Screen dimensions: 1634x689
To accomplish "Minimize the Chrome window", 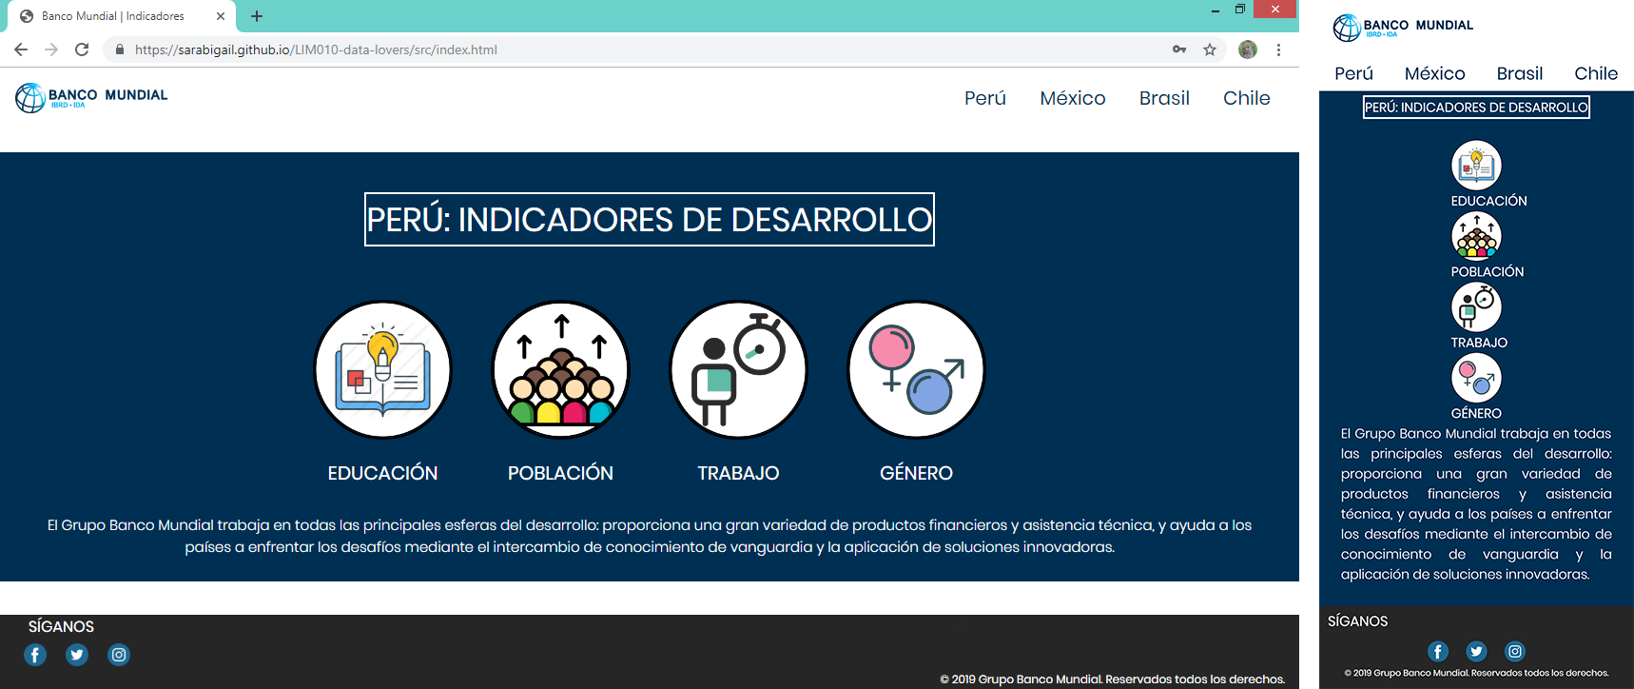I will pyautogui.click(x=1216, y=10).
